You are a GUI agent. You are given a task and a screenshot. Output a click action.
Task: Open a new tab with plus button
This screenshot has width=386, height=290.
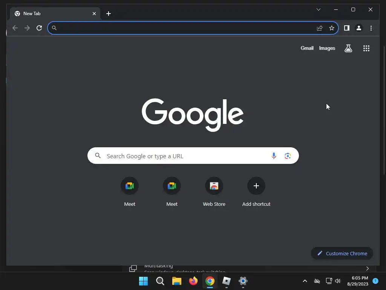[109, 14]
